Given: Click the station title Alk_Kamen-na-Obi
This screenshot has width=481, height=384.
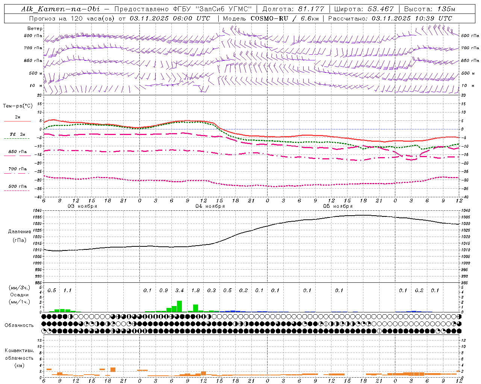Looking at the screenshot, I should click(x=61, y=9).
